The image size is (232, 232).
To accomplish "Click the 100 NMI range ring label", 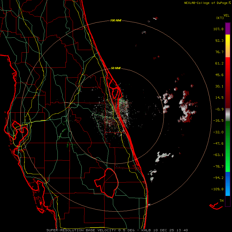I will 116,20.
